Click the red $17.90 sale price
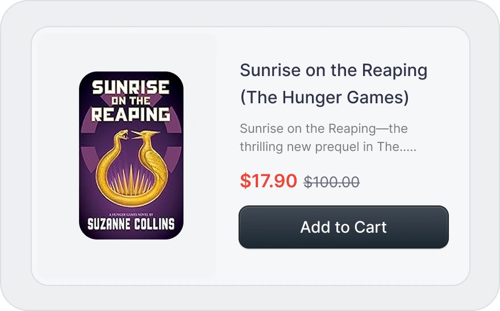The height and width of the screenshot is (311, 500). [268, 181]
